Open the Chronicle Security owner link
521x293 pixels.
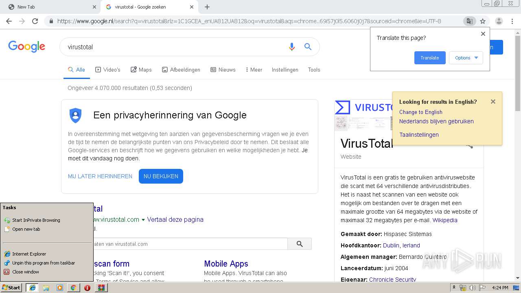tap(392, 279)
